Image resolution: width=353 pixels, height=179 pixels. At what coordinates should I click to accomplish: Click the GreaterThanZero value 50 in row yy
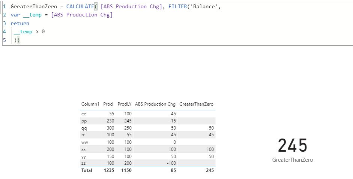tap(211, 157)
